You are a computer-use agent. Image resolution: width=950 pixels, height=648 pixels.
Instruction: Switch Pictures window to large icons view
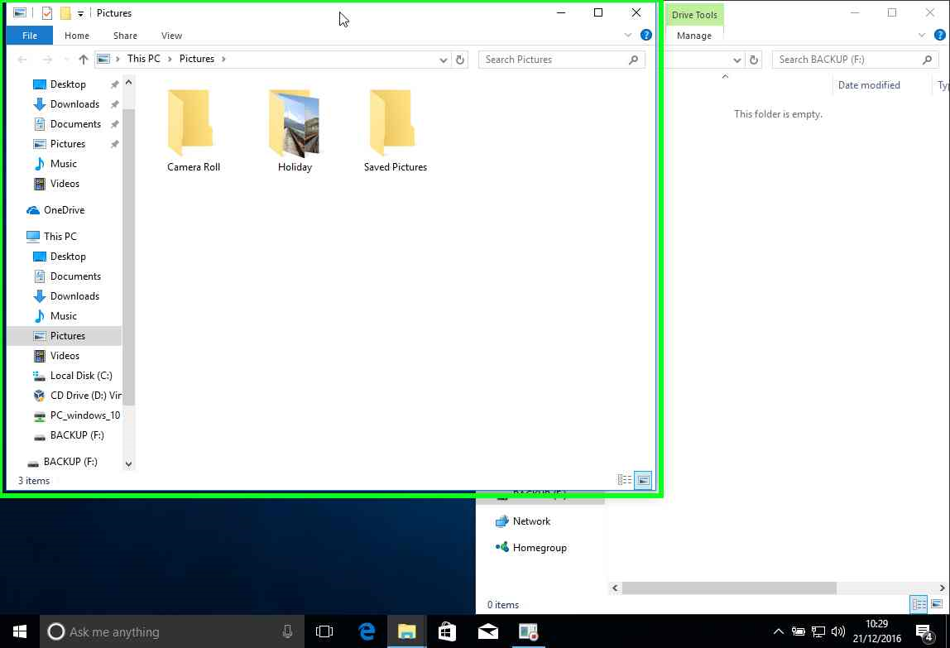pyautogui.click(x=643, y=480)
